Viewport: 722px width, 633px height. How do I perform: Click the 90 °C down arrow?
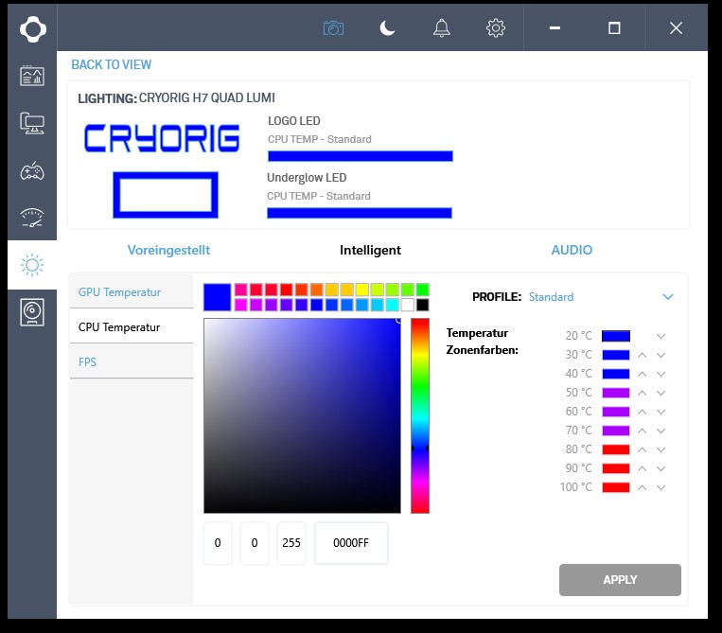tap(660, 468)
